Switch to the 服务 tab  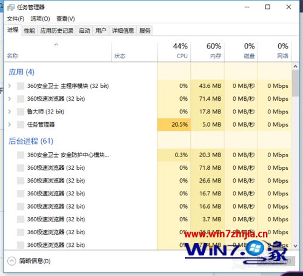pyautogui.click(x=145, y=30)
